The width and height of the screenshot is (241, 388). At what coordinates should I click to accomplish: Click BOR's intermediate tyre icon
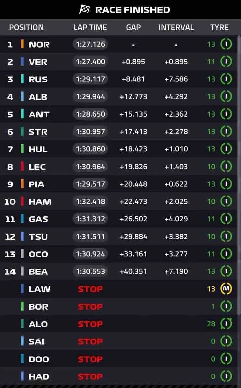point(226,306)
